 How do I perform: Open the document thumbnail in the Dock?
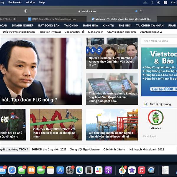point(165,170)
